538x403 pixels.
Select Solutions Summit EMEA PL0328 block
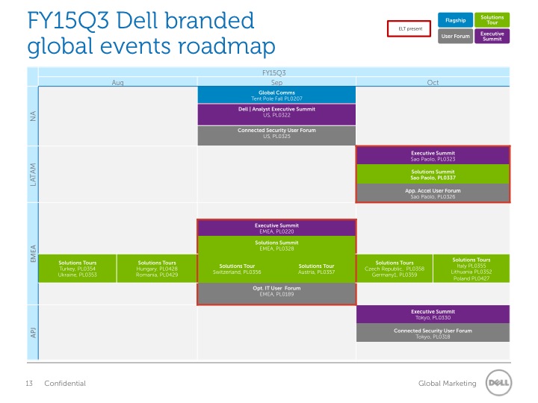(x=276, y=246)
